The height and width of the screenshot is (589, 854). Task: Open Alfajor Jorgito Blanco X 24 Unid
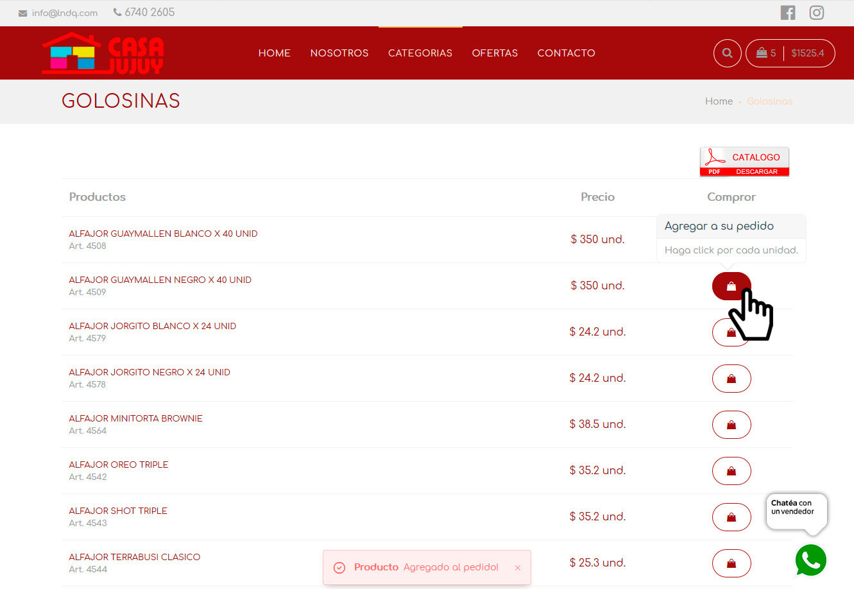(x=152, y=326)
